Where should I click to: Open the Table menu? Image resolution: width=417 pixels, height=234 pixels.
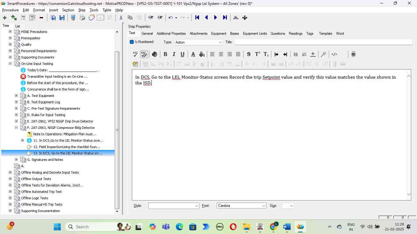point(107,10)
